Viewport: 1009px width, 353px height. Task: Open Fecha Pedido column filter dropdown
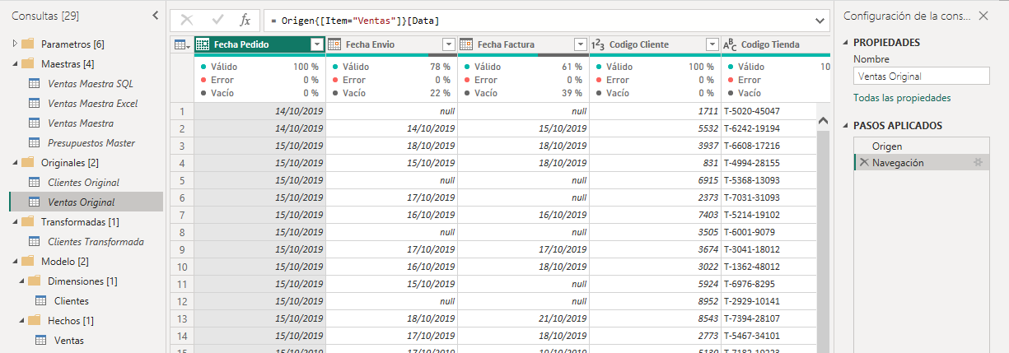tap(317, 44)
